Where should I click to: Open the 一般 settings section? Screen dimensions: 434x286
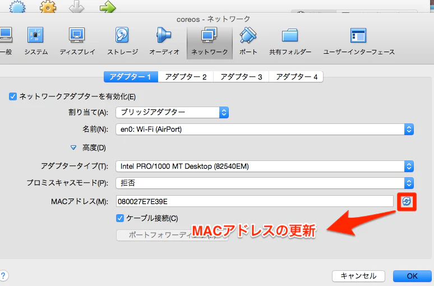pos(6,41)
